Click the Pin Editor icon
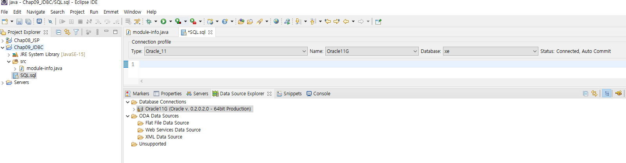 tap(378, 21)
